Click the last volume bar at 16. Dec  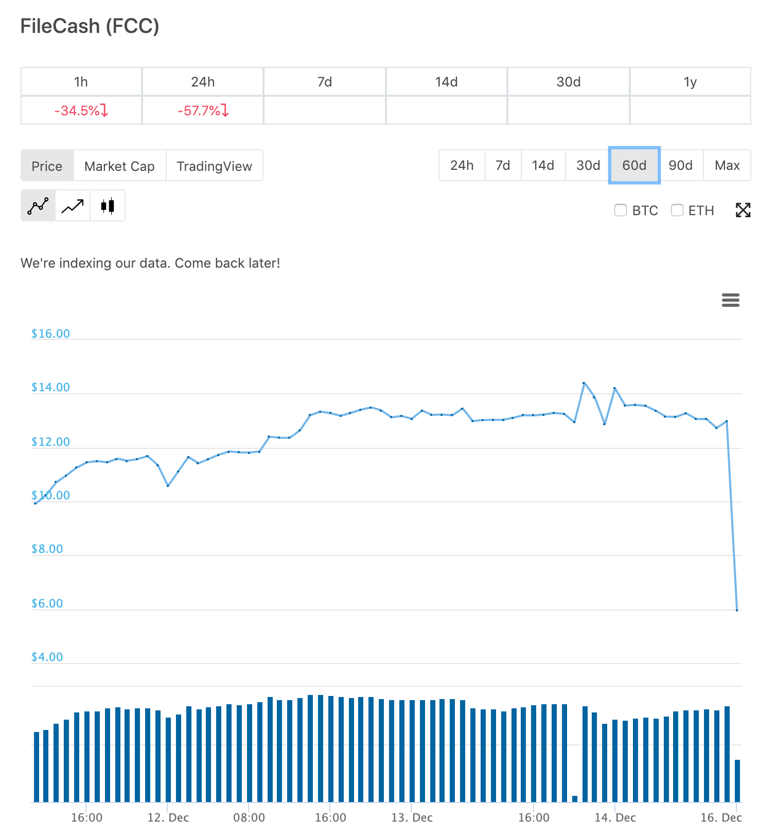coord(737,780)
